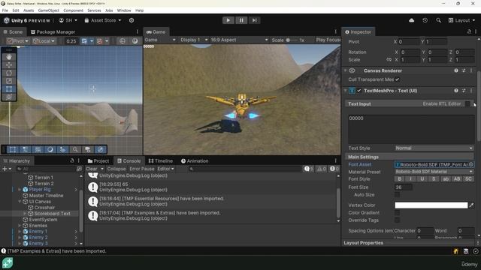Click the search icon in top toolbar
The height and width of the screenshot is (270, 481).
click(438, 20)
